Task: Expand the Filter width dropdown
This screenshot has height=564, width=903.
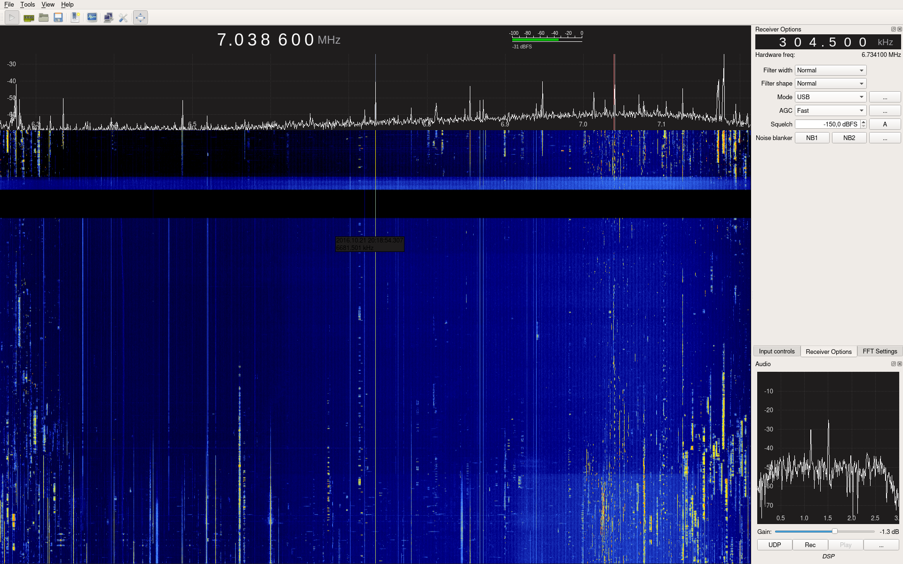Action: click(x=831, y=70)
